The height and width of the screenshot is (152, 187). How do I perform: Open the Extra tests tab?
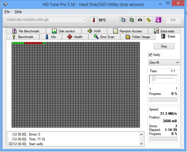pos(164,31)
